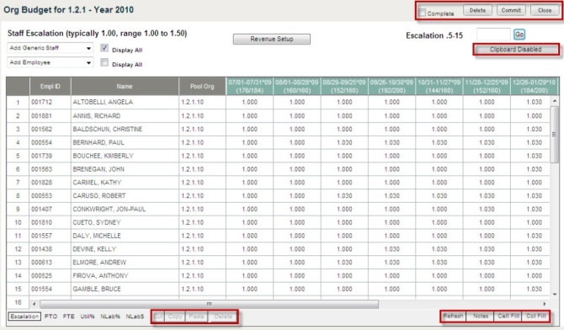This screenshot has height=330, width=564.
Task: Click the Escalation value input field
Action: (493, 35)
